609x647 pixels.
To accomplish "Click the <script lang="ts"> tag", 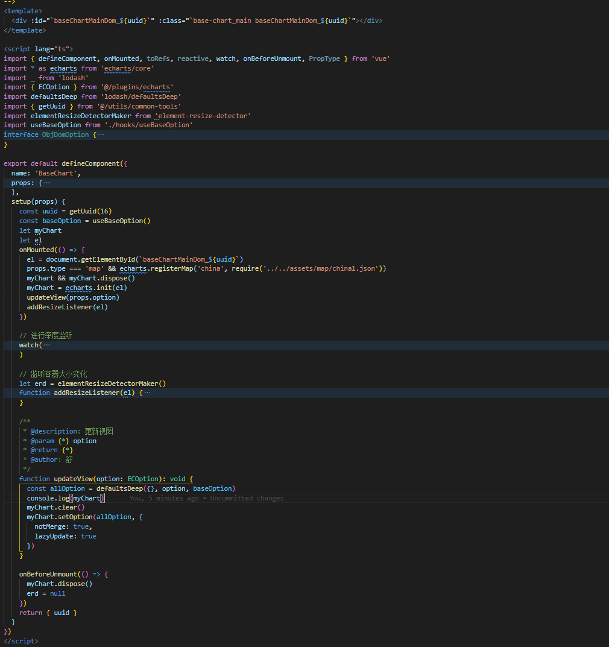I will click(x=39, y=49).
